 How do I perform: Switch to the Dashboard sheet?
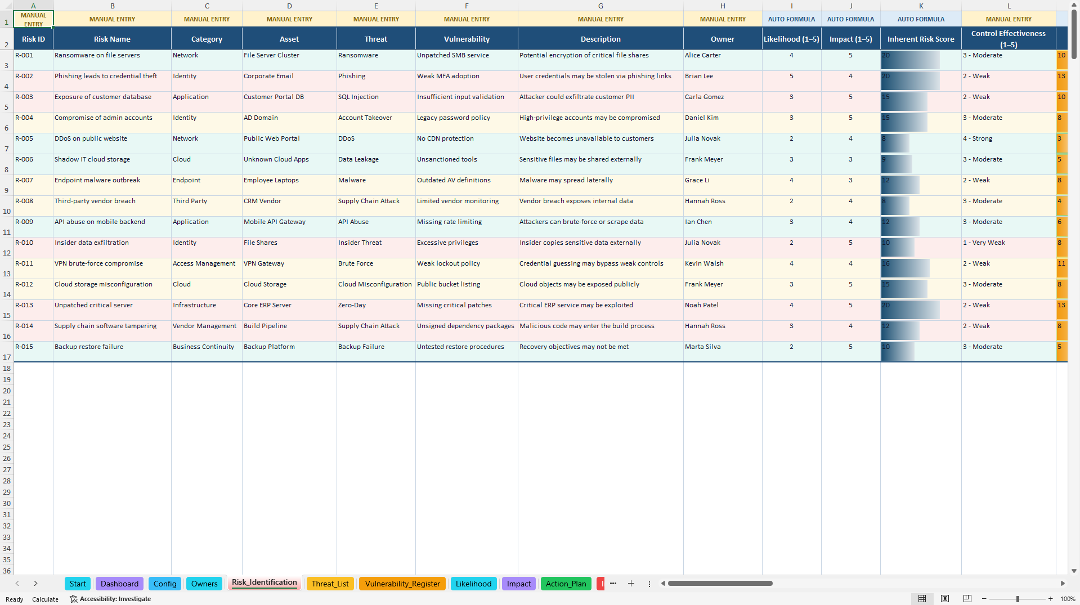click(119, 584)
